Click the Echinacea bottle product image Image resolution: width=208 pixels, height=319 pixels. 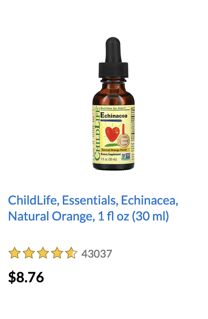click(x=113, y=103)
